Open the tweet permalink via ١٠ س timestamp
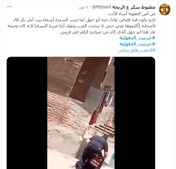The width and height of the screenshot is (176, 169). pos(83,7)
